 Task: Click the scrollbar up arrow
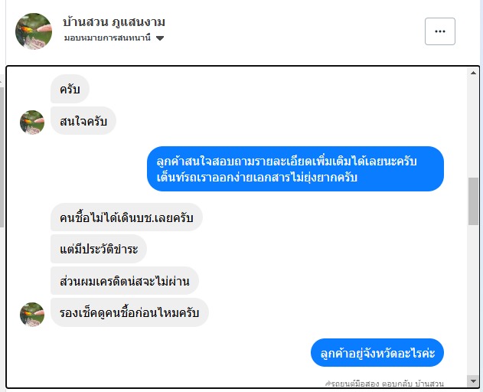coord(473,74)
